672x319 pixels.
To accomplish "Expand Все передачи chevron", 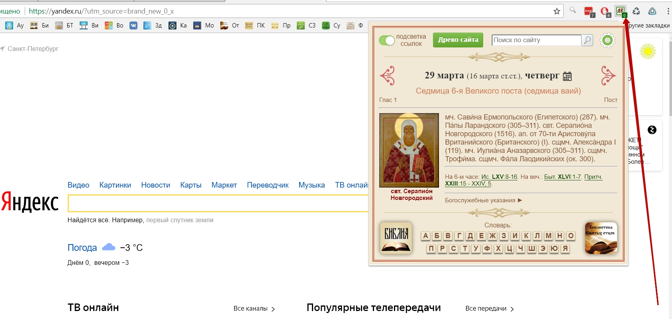I will click(512, 309).
